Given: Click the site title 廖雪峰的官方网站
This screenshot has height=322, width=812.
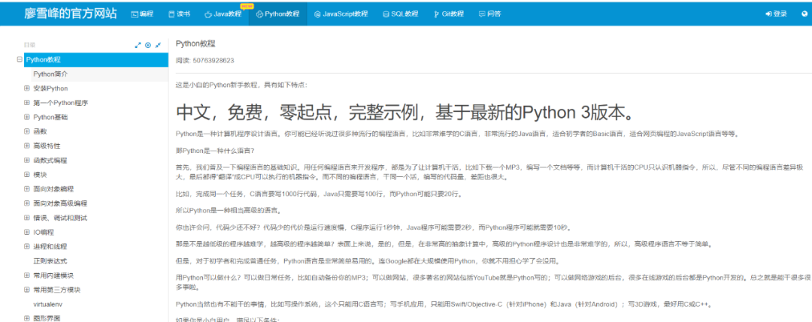Looking at the screenshot, I should click(x=71, y=14).
